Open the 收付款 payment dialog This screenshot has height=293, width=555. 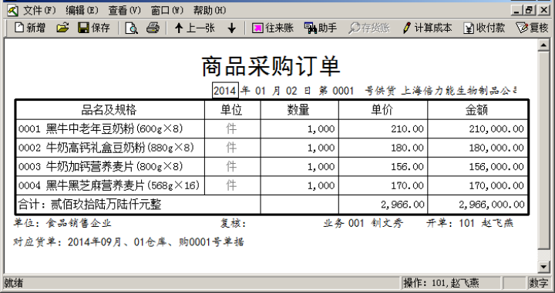coord(485,28)
